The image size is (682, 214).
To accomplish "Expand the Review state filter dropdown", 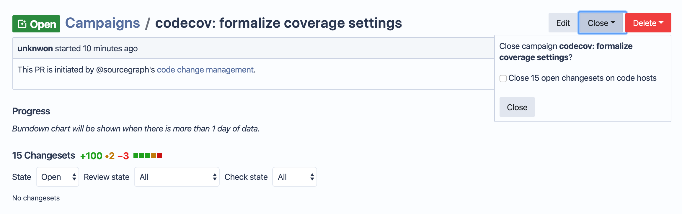I will [177, 177].
